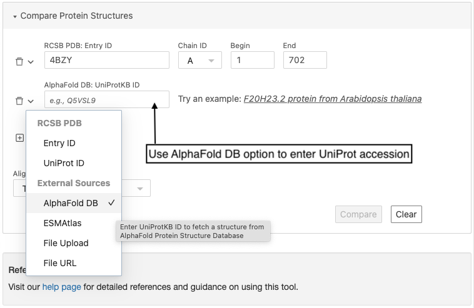Focus the End residue field

pos(305,60)
